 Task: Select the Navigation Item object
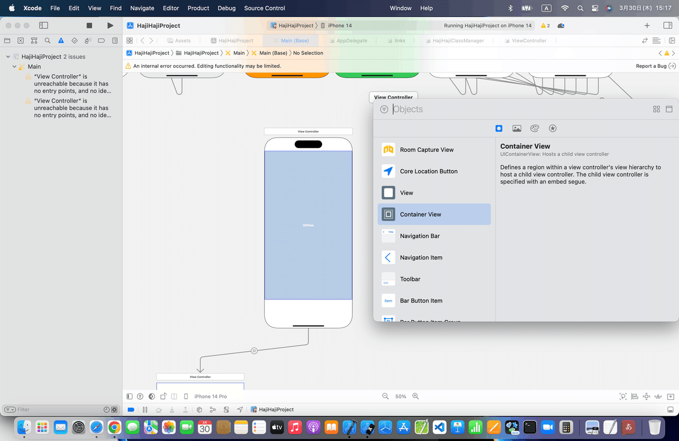[x=434, y=258]
